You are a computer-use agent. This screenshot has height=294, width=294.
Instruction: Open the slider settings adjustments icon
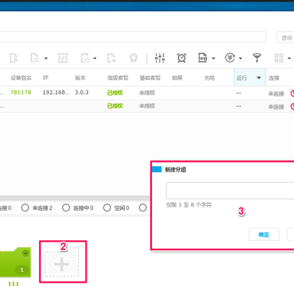(x=160, y=58)
